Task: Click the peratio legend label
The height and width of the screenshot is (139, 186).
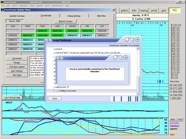Action: point(174,123)
